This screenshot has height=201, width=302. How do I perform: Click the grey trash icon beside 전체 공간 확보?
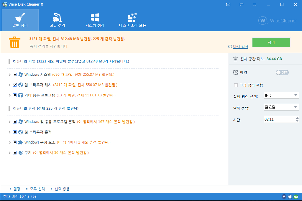pos(235,59)
